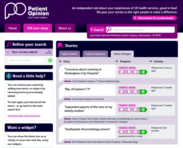183x148 pixels.
Task: Open the Tell your story page
Action: tap(38, 28)
